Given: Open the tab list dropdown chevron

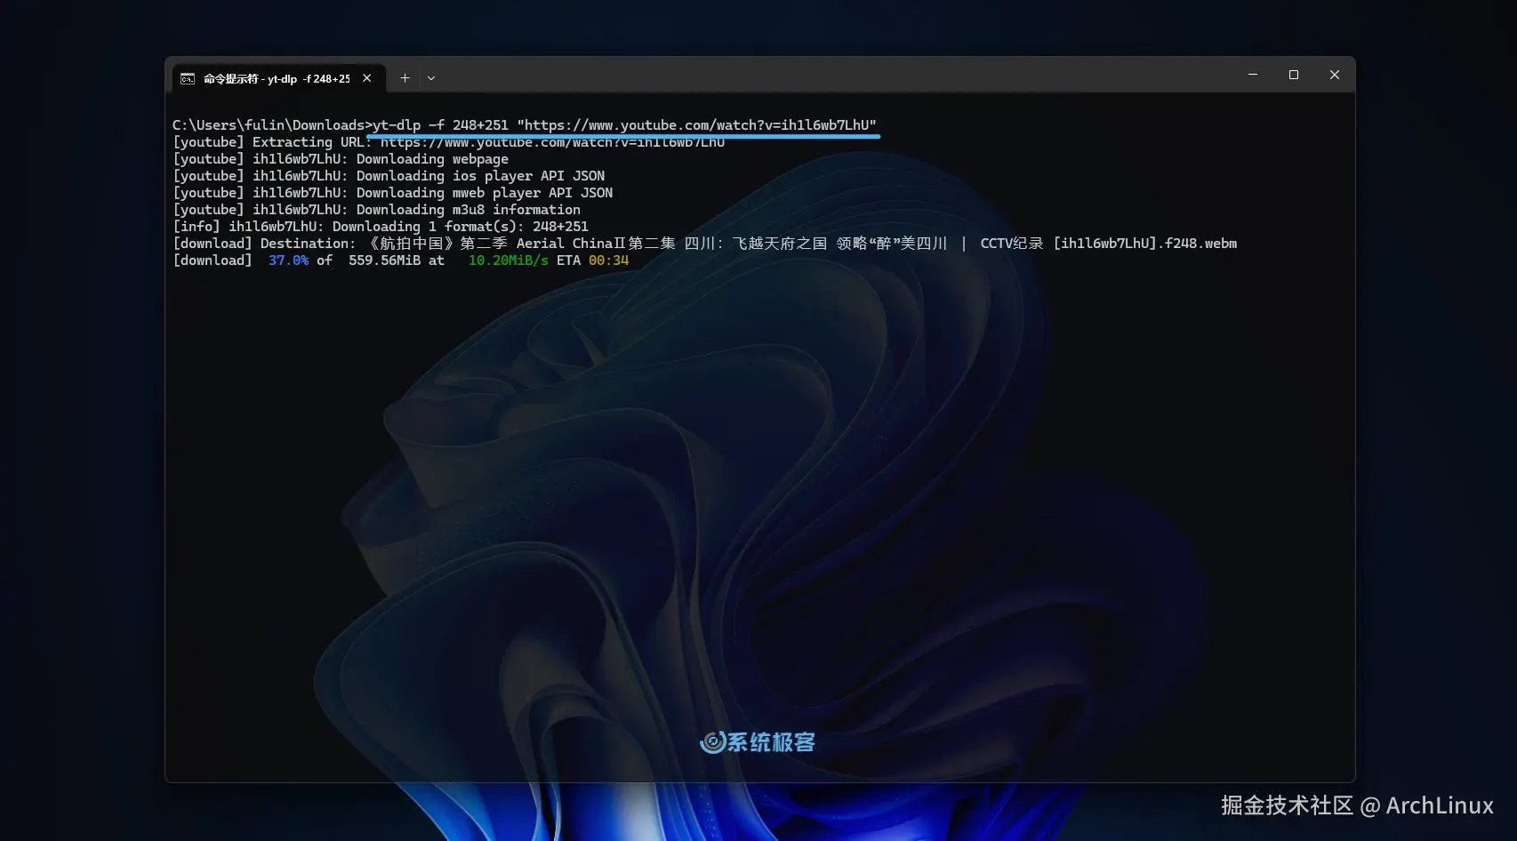Looking at the screenshot, I should point(431,78).
